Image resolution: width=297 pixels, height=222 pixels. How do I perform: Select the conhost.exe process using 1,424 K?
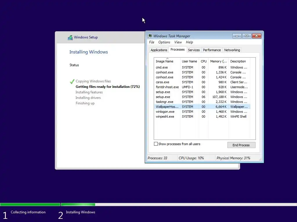[x=202, y=77]
